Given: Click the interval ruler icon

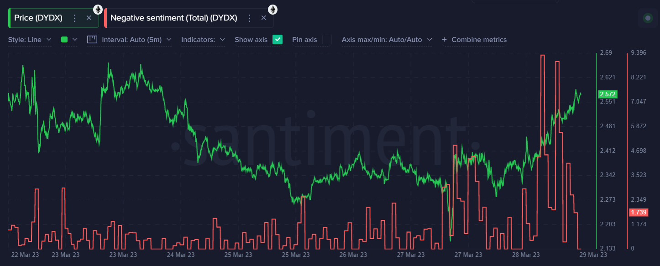Looking at the screenshot, I should point(92,39).
